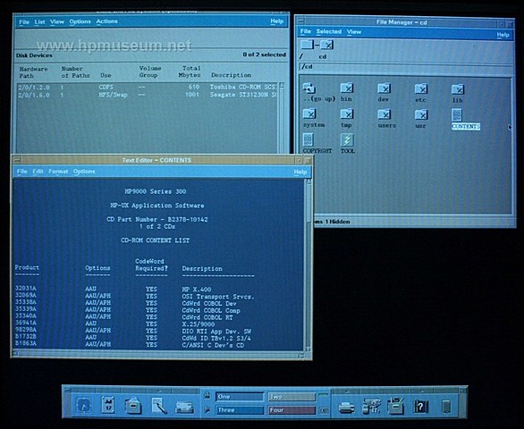This screenshot has width=524, height=429.
Task: Launch Text Editor pencil-and-note icon on front panel
Action: (x=159, y=406)
